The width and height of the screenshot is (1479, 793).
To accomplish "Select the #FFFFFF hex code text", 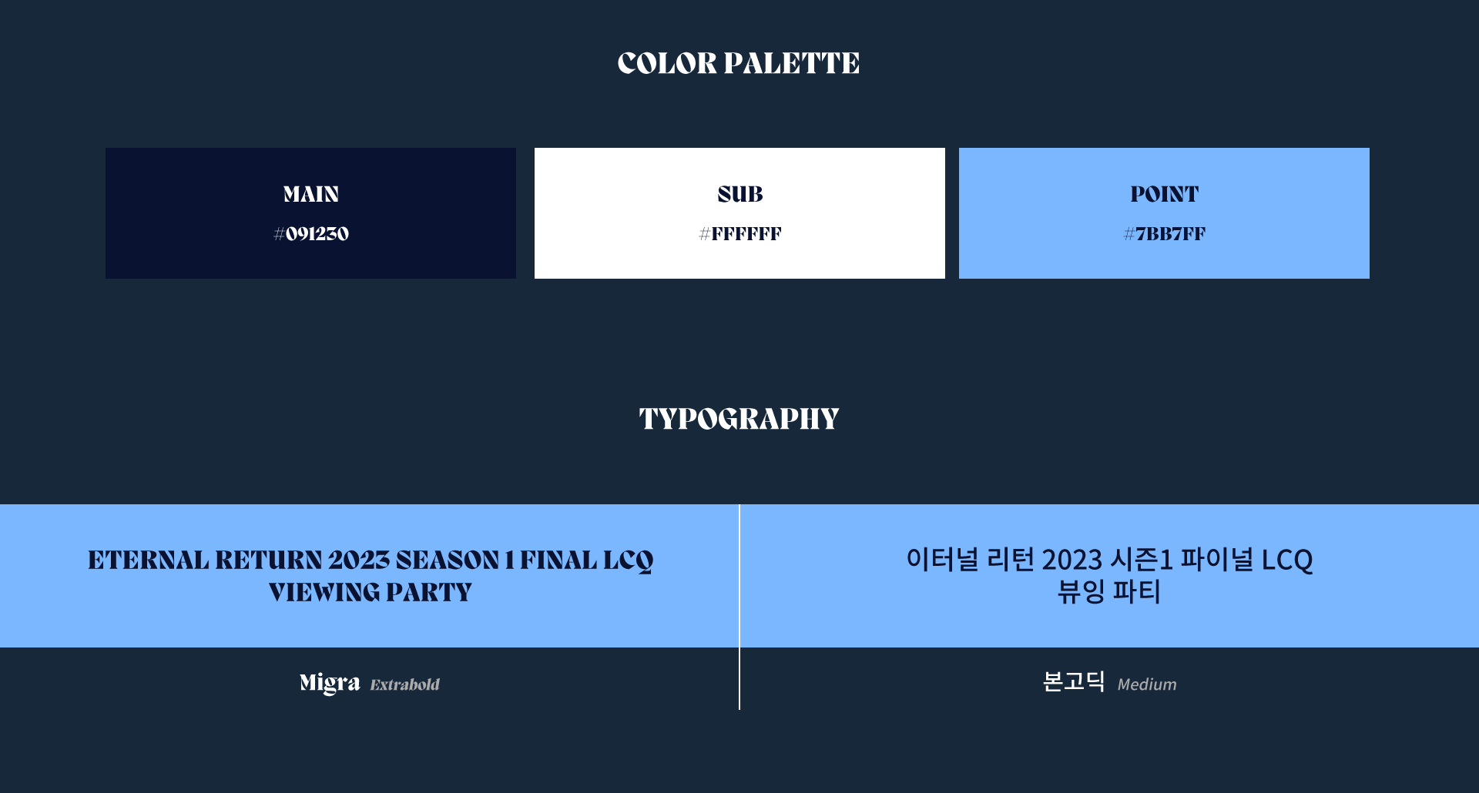I will pos(740,234).
